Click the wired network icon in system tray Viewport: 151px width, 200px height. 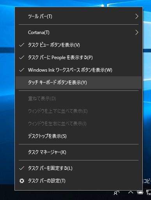[x=149, y=192]
